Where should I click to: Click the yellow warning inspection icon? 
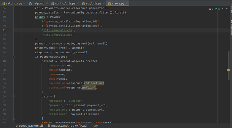click(x=210, y=9)
